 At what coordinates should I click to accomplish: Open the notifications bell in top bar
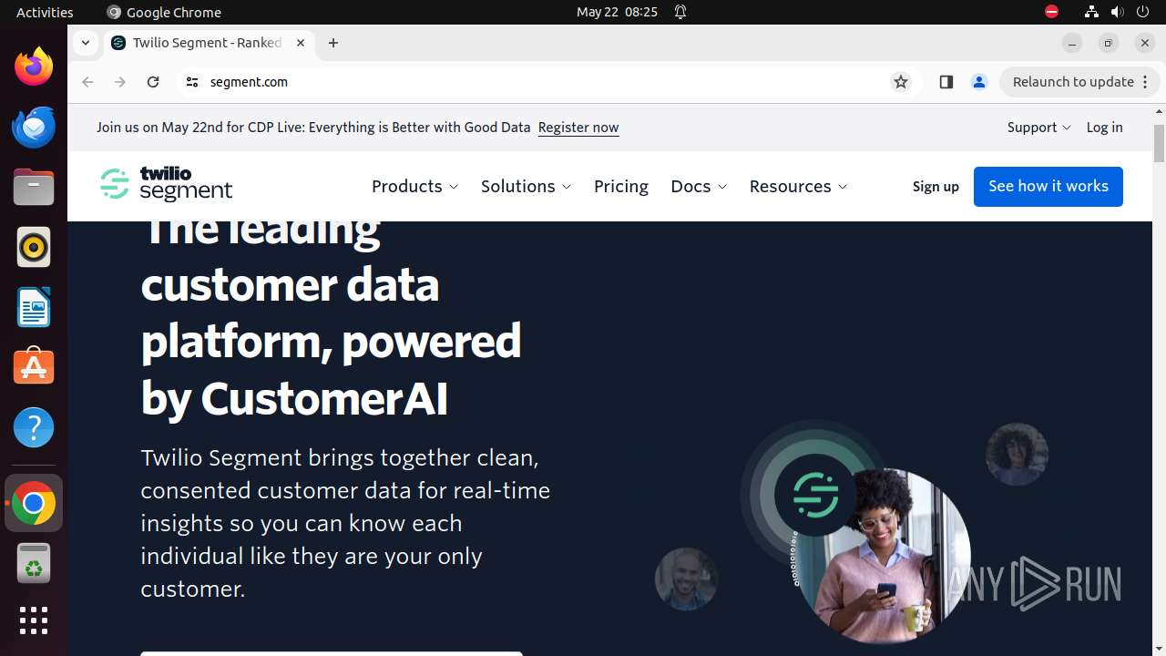[x=680, y=12]
